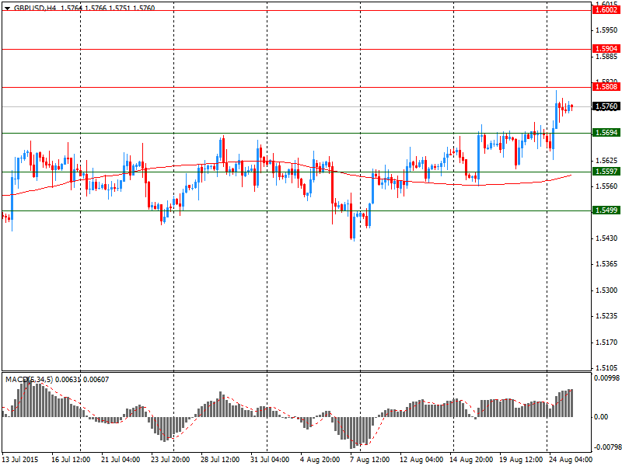Image resolution: width=622 pixels, height=466 pixels.
Task: Click the 1.5170 price scale value
Action: coord(606,342)
